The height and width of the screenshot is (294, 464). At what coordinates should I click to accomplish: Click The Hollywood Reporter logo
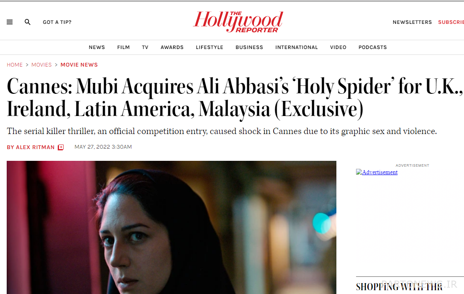click(x=238, y=22)
